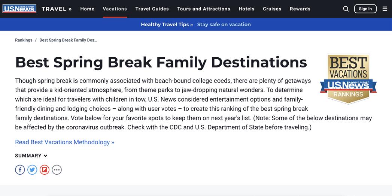Open the TRAVEL section link
The height and width of the screenshot is (196, 392).
(57, 9)
